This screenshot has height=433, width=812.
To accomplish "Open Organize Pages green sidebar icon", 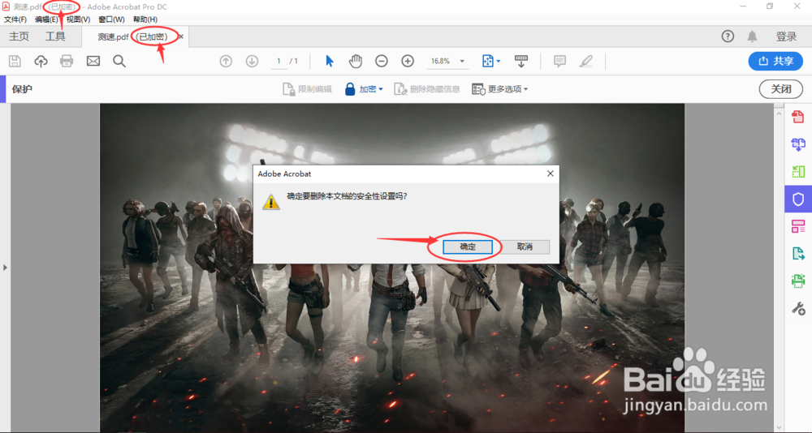I will click(x=798, y=171).
